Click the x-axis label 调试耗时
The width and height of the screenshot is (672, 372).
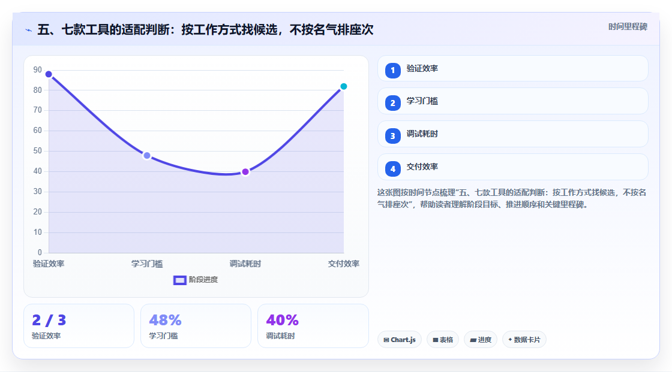[245, 264]
